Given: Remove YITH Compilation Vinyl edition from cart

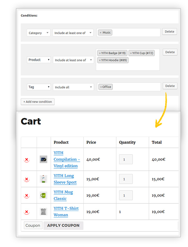Looking at the screenshot, I should coord(27,160).
